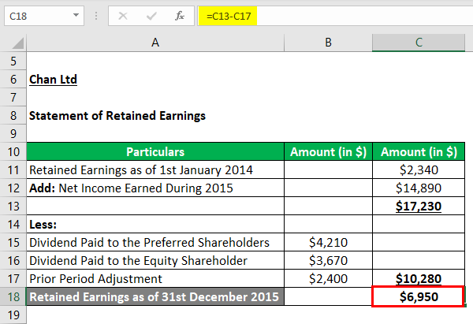The height and width of the screenshot is (324, 473).
Task: Select column B header
Action: pyautogui.click(x=328, y=43)
